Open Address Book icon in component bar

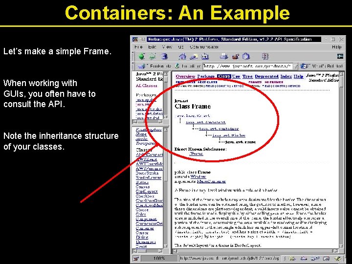point(326,259)
